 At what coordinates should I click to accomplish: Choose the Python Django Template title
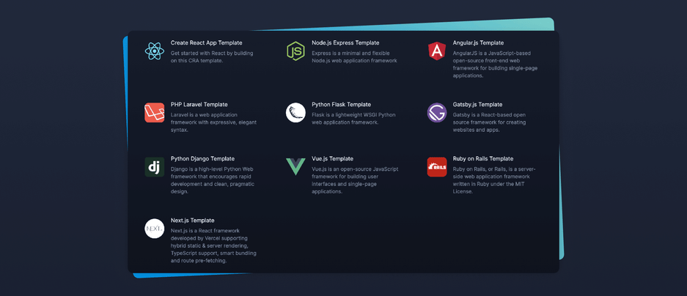[202, 159]
